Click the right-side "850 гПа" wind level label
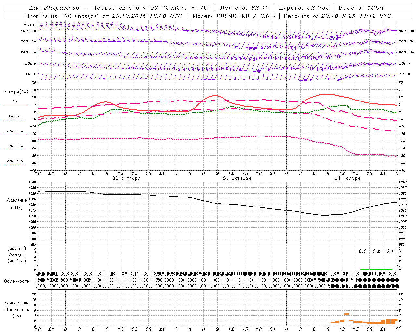This screenshot has height=332, width=416. coord(407,52)
